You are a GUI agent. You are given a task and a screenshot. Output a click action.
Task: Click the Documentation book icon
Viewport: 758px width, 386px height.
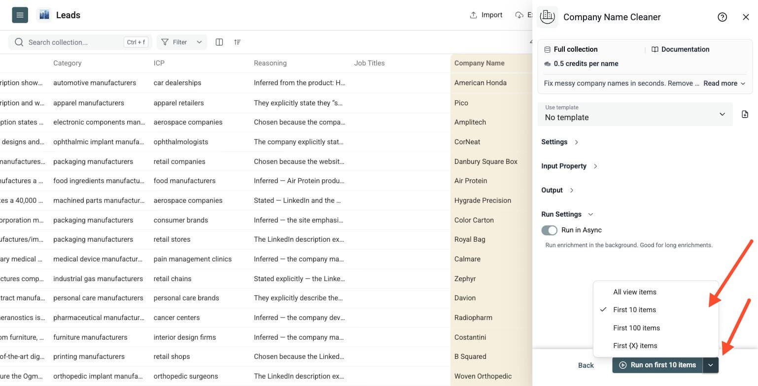(655, 49)
